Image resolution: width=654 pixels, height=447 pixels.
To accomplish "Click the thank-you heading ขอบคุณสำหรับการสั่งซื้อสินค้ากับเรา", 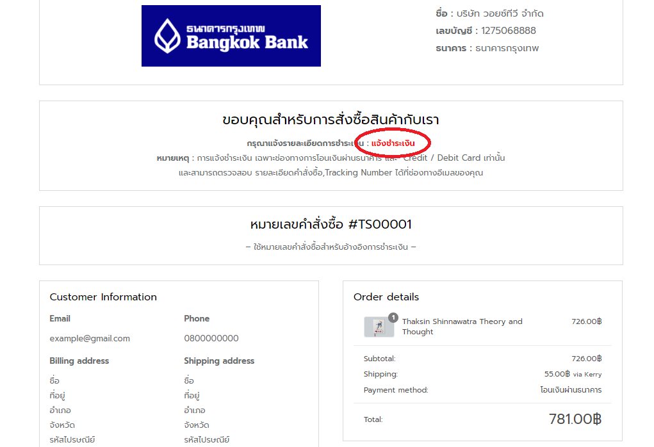I will (331, 120).
